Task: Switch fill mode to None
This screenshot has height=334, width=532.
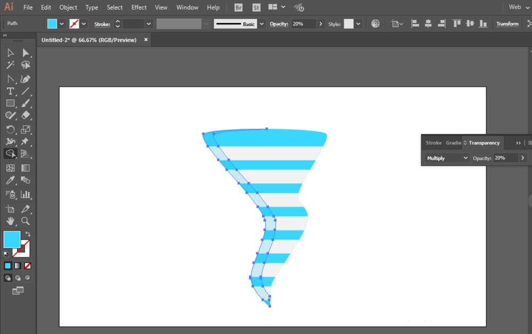Action: [x=28, y=266]
